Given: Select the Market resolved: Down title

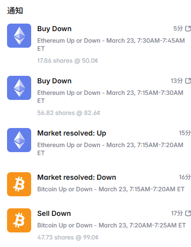Looking at the screenshot, I should [76, 177].
